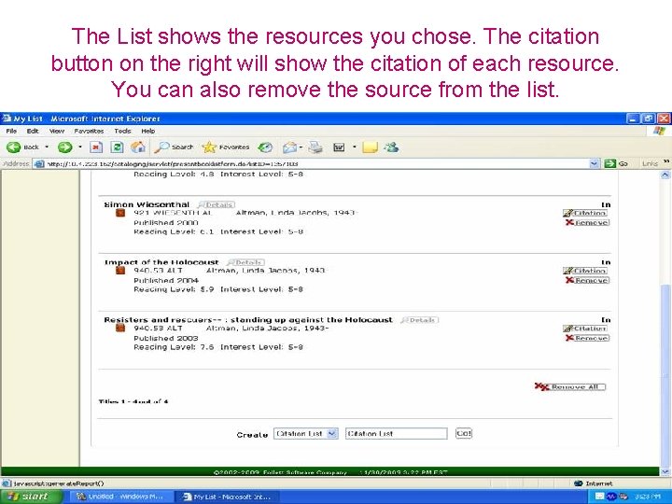
Task: Click the book icon for Resisters and rescuers
Action: pos(120,328)
